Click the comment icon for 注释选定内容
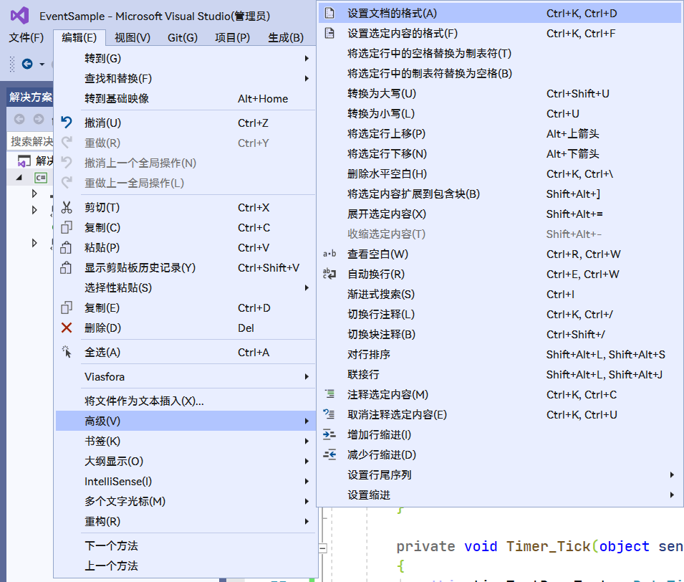Image resolution: width=684 pixels, height=582 pixels. point(329,394)
